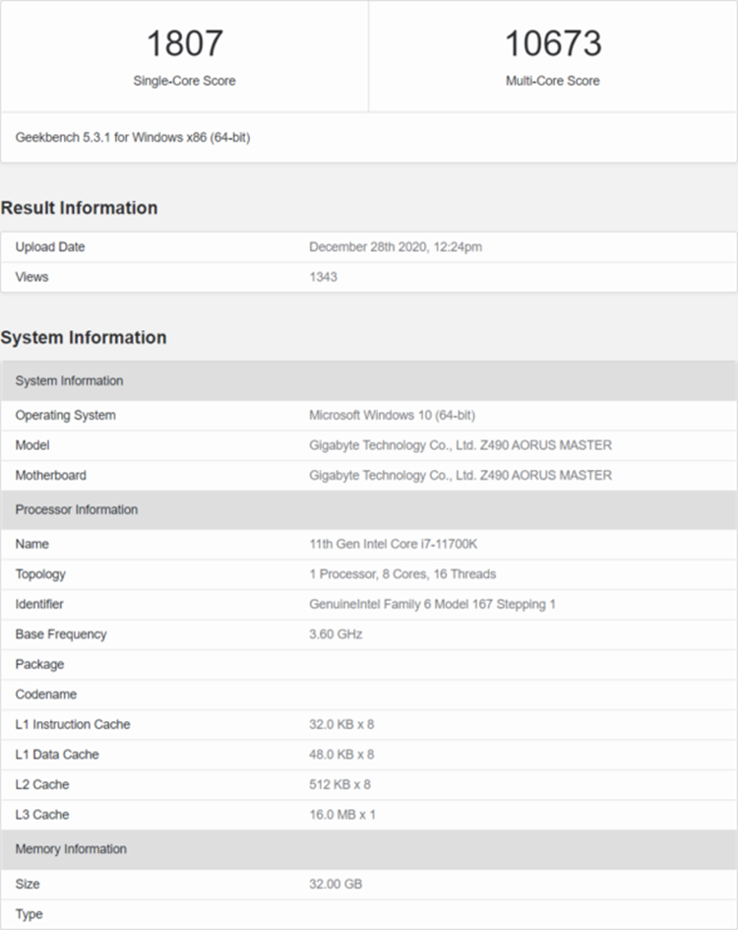This screenshot has width=738, height=930.
Task: Click the 'Operating System' row label
Action: (x=66, y=415)
